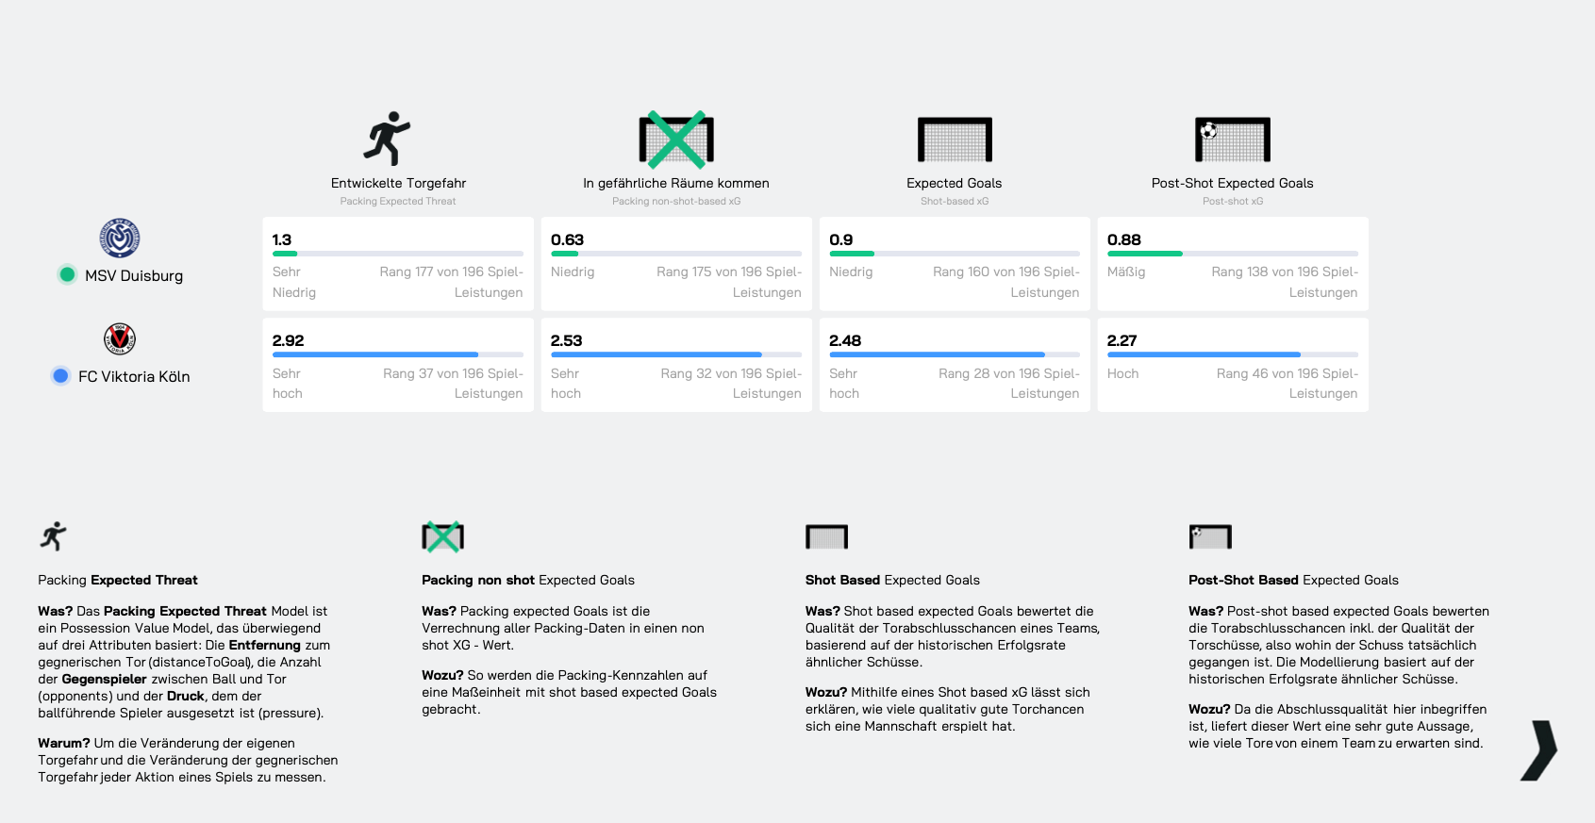Click the green progress bar under value 0.88
The height and width of the screenshot is (823, 1595).
tap(1145, 254)
